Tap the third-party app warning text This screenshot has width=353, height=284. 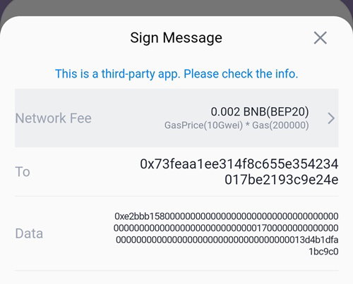tap(176, 74)
